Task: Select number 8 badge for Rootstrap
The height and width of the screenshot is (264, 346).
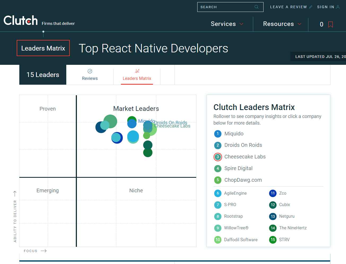Action: [218, 216]
